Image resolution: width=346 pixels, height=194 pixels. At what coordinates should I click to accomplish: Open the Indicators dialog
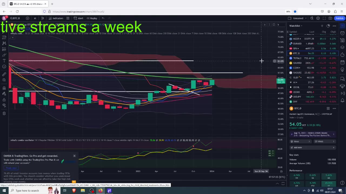click(x=56, y=18)
